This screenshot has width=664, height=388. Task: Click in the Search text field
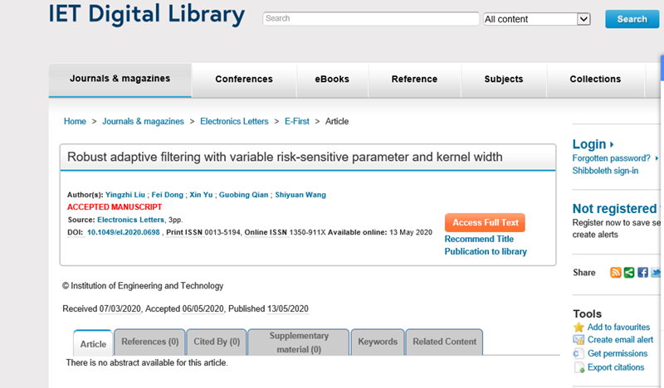click(x=370, y=18)
